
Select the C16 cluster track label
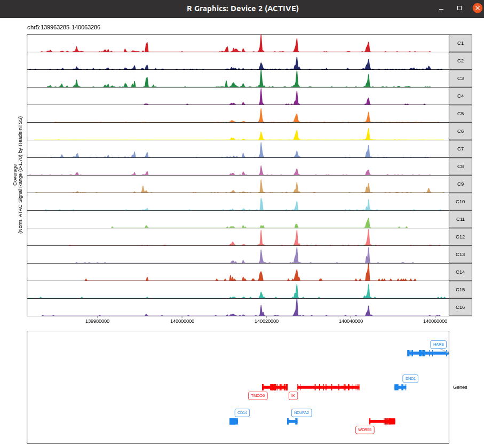tap(459, 307)
